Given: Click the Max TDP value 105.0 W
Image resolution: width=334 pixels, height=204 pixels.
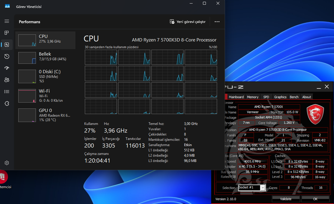Looking at the screenshot, I should [292, 112].
